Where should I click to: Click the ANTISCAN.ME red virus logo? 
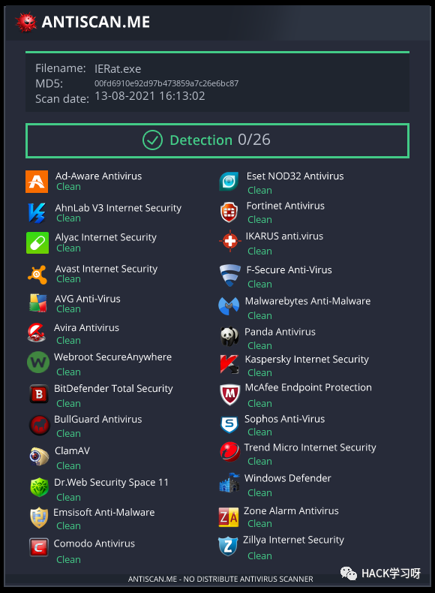(25, 22)
